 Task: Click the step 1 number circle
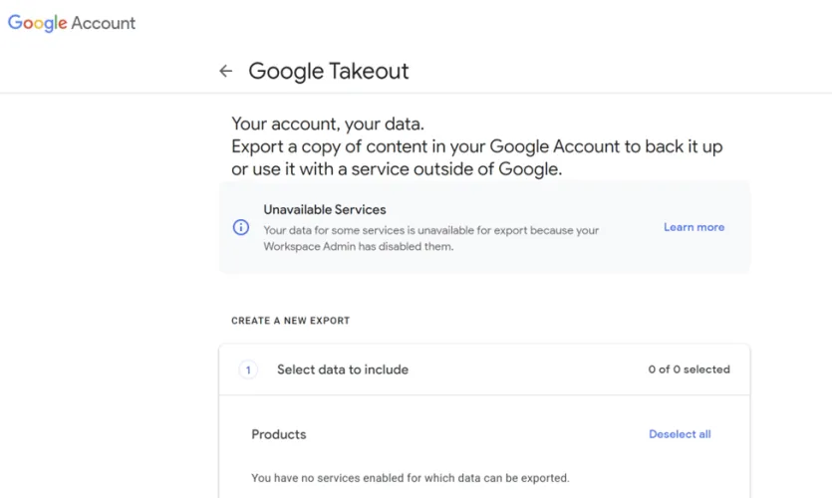(248, 370)
